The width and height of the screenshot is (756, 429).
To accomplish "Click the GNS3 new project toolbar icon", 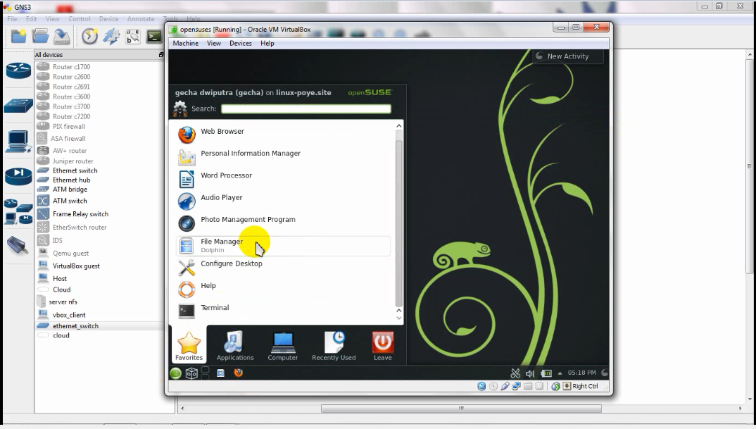I will click(19, 36).
